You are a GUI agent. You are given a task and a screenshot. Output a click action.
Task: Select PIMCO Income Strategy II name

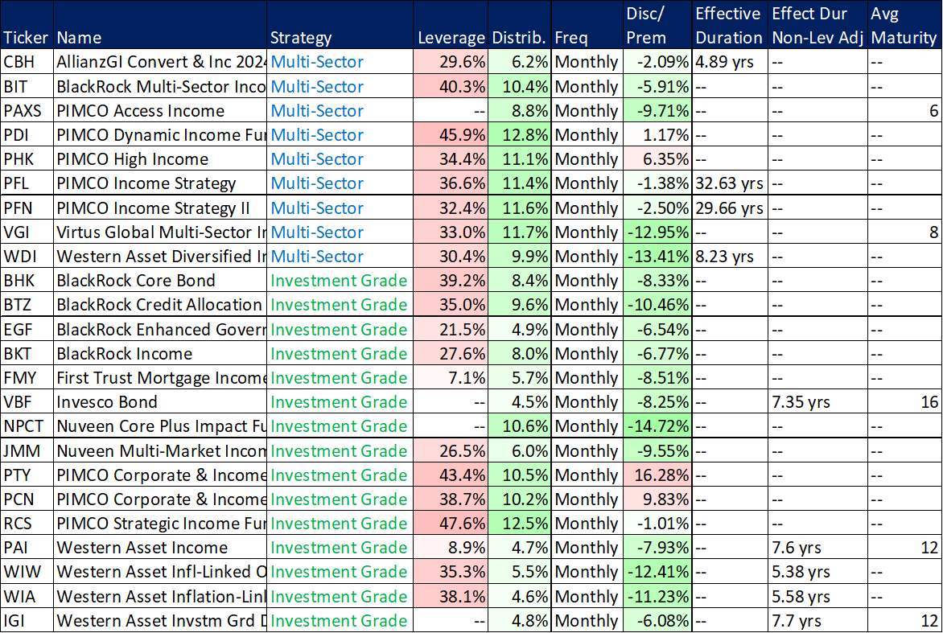pos(160,208)
